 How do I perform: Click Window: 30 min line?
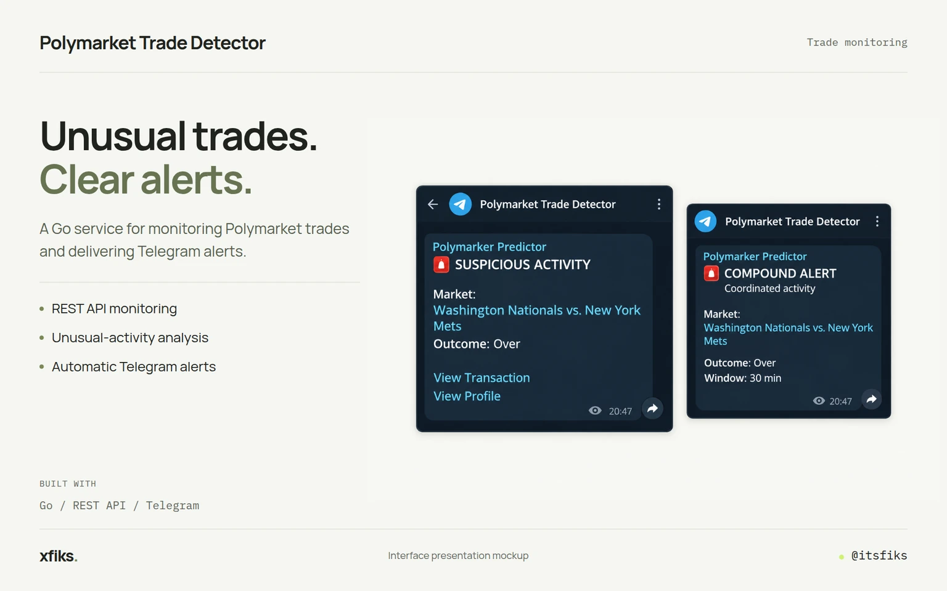coord(742,378)
